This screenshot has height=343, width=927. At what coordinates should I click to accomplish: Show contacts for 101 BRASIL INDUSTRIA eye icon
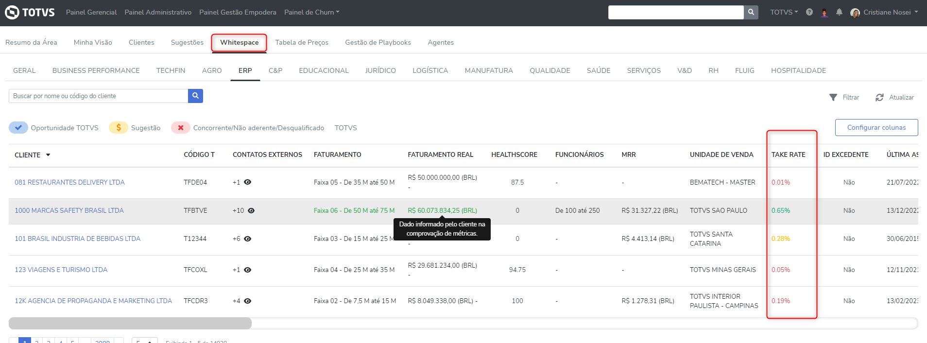coord(247,239)
